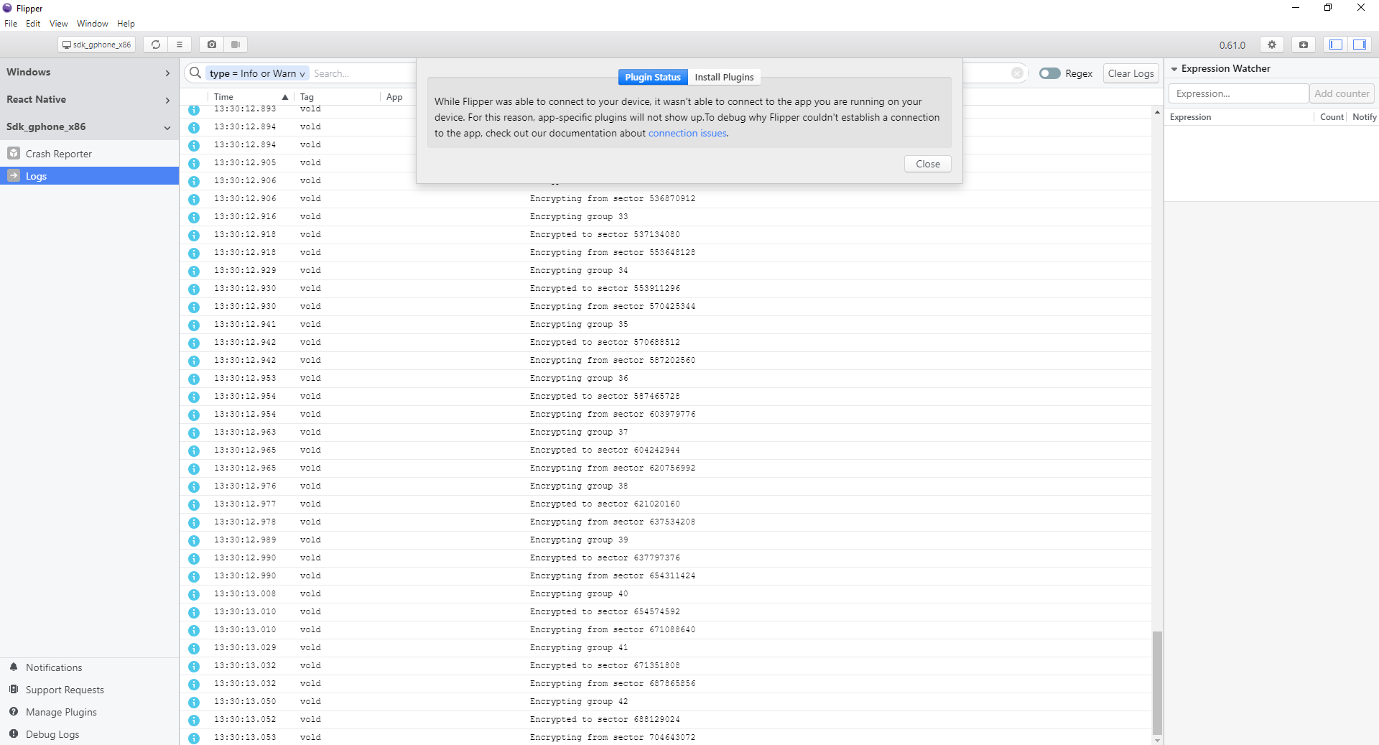Image resolution: width=1379 pixels, height=745 pixels.
Task: Switch to the Install Plugins tab
Action: pos(724,77)
